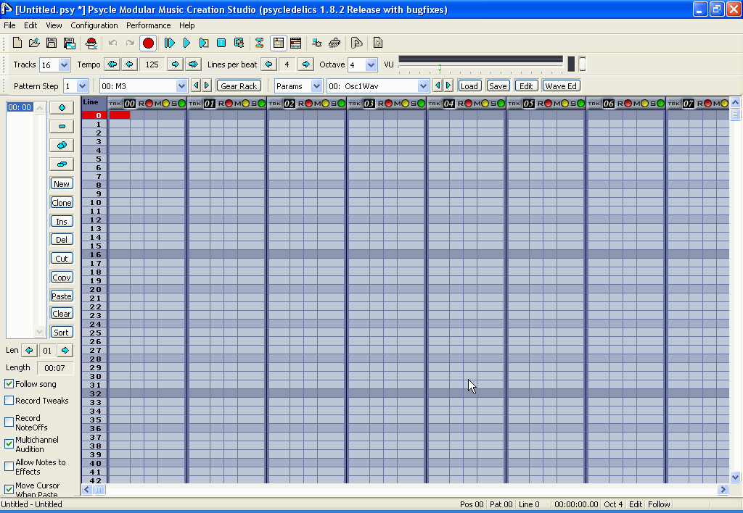Enable Record NoteOffs checkbox

click(9, 422)
